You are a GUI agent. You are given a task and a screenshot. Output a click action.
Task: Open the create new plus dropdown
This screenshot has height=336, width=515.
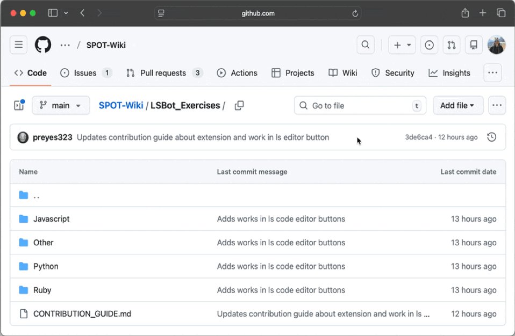coord(402,45)
